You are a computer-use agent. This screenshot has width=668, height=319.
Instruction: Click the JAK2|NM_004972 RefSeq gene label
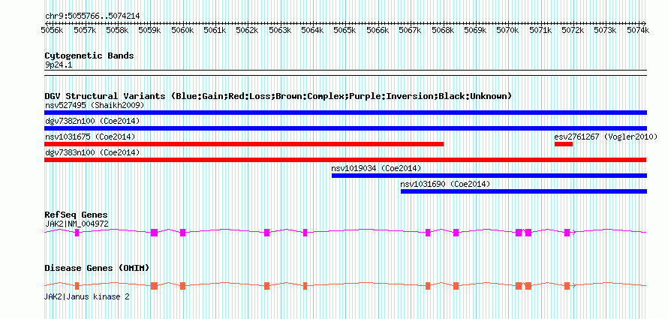(x=77, y=223)
